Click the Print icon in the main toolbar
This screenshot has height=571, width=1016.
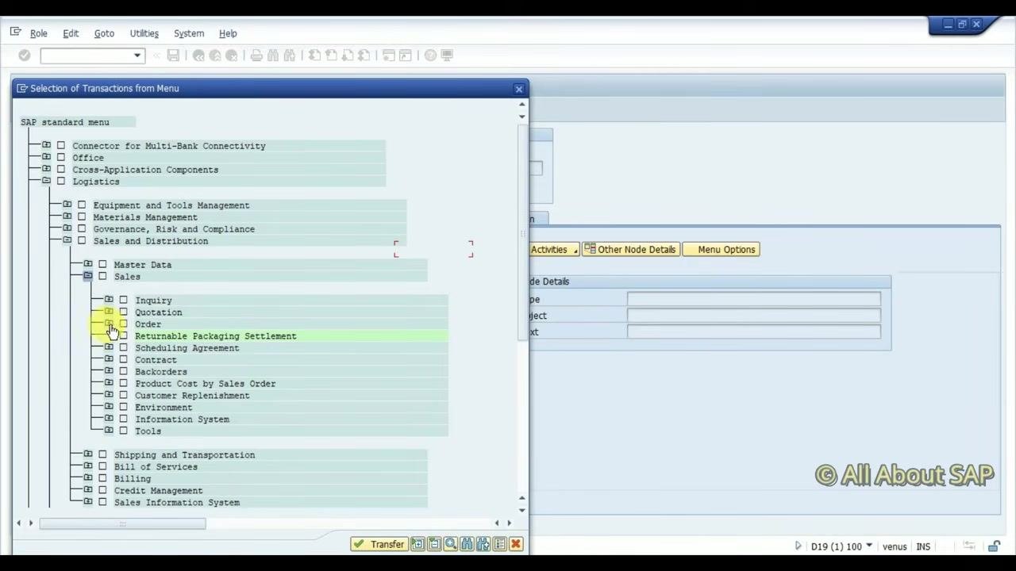pos(256,56)
